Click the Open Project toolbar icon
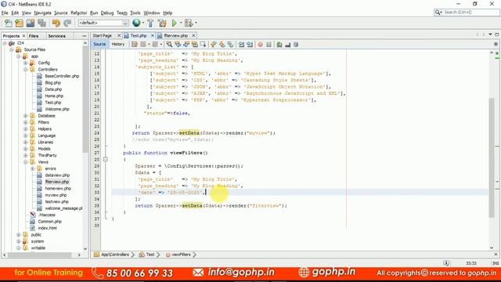The height and width of the screenshot is (282, 501). [x=31, y=23]
